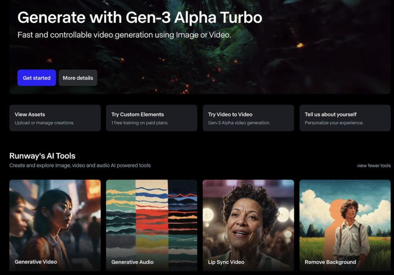Open the Try Video to Video card
The image size is (394, 275).
248,118
